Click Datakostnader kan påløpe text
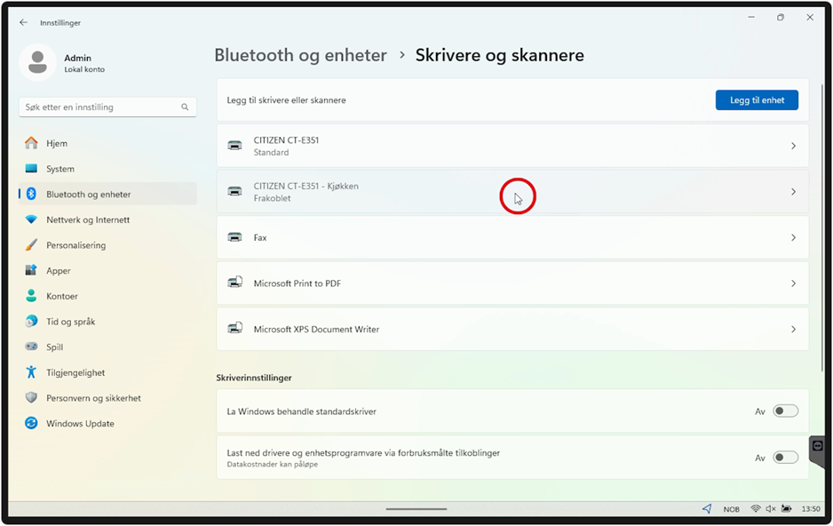This screenshot has height=526, width=833. tap(272, 465)
